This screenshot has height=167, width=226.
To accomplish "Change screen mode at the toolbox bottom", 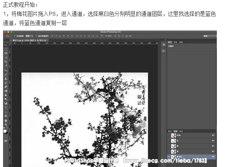I will (x=6, y=141).
